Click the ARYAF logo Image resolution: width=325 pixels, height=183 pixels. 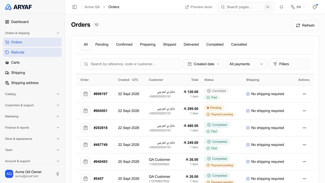[19, 7]
